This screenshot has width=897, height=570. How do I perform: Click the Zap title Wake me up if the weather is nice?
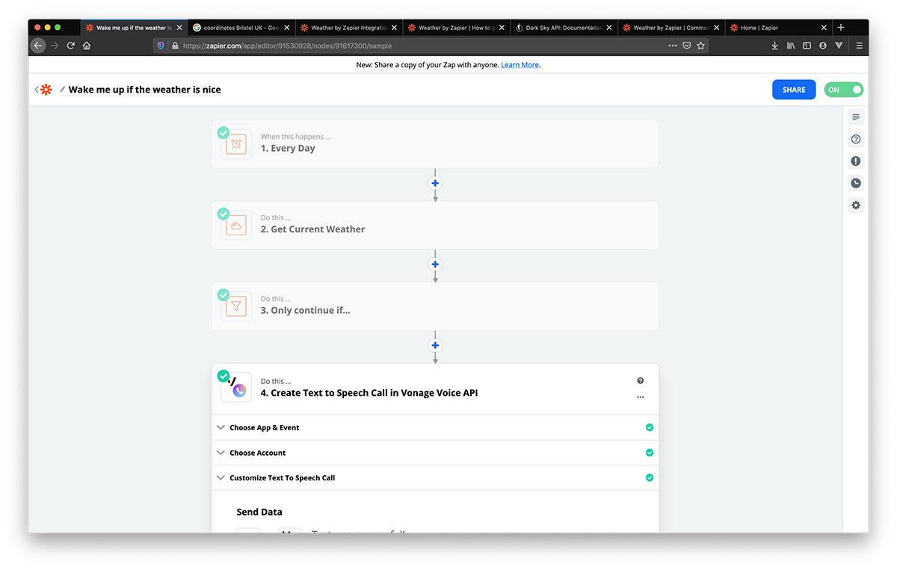[144, 90]
